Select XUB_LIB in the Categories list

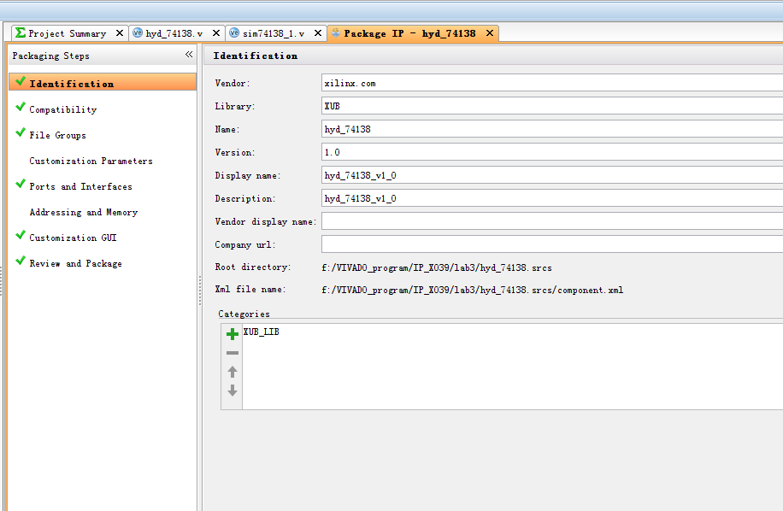262,332
